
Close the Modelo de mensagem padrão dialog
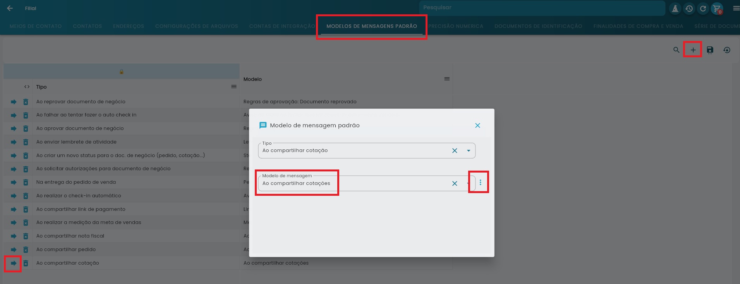point(477,125)
